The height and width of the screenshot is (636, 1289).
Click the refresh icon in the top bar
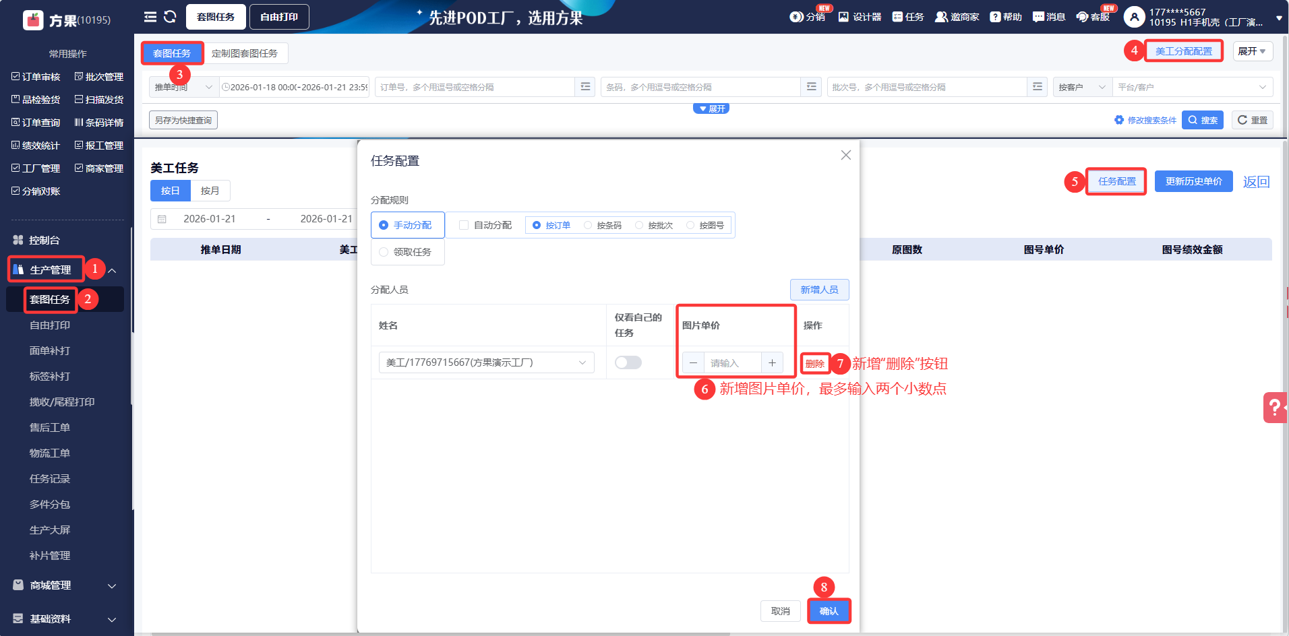point(170,17)
